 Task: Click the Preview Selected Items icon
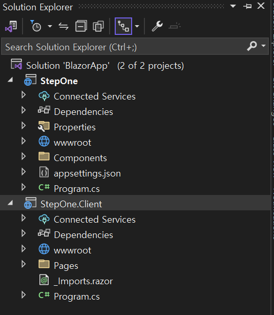[175, 26]
